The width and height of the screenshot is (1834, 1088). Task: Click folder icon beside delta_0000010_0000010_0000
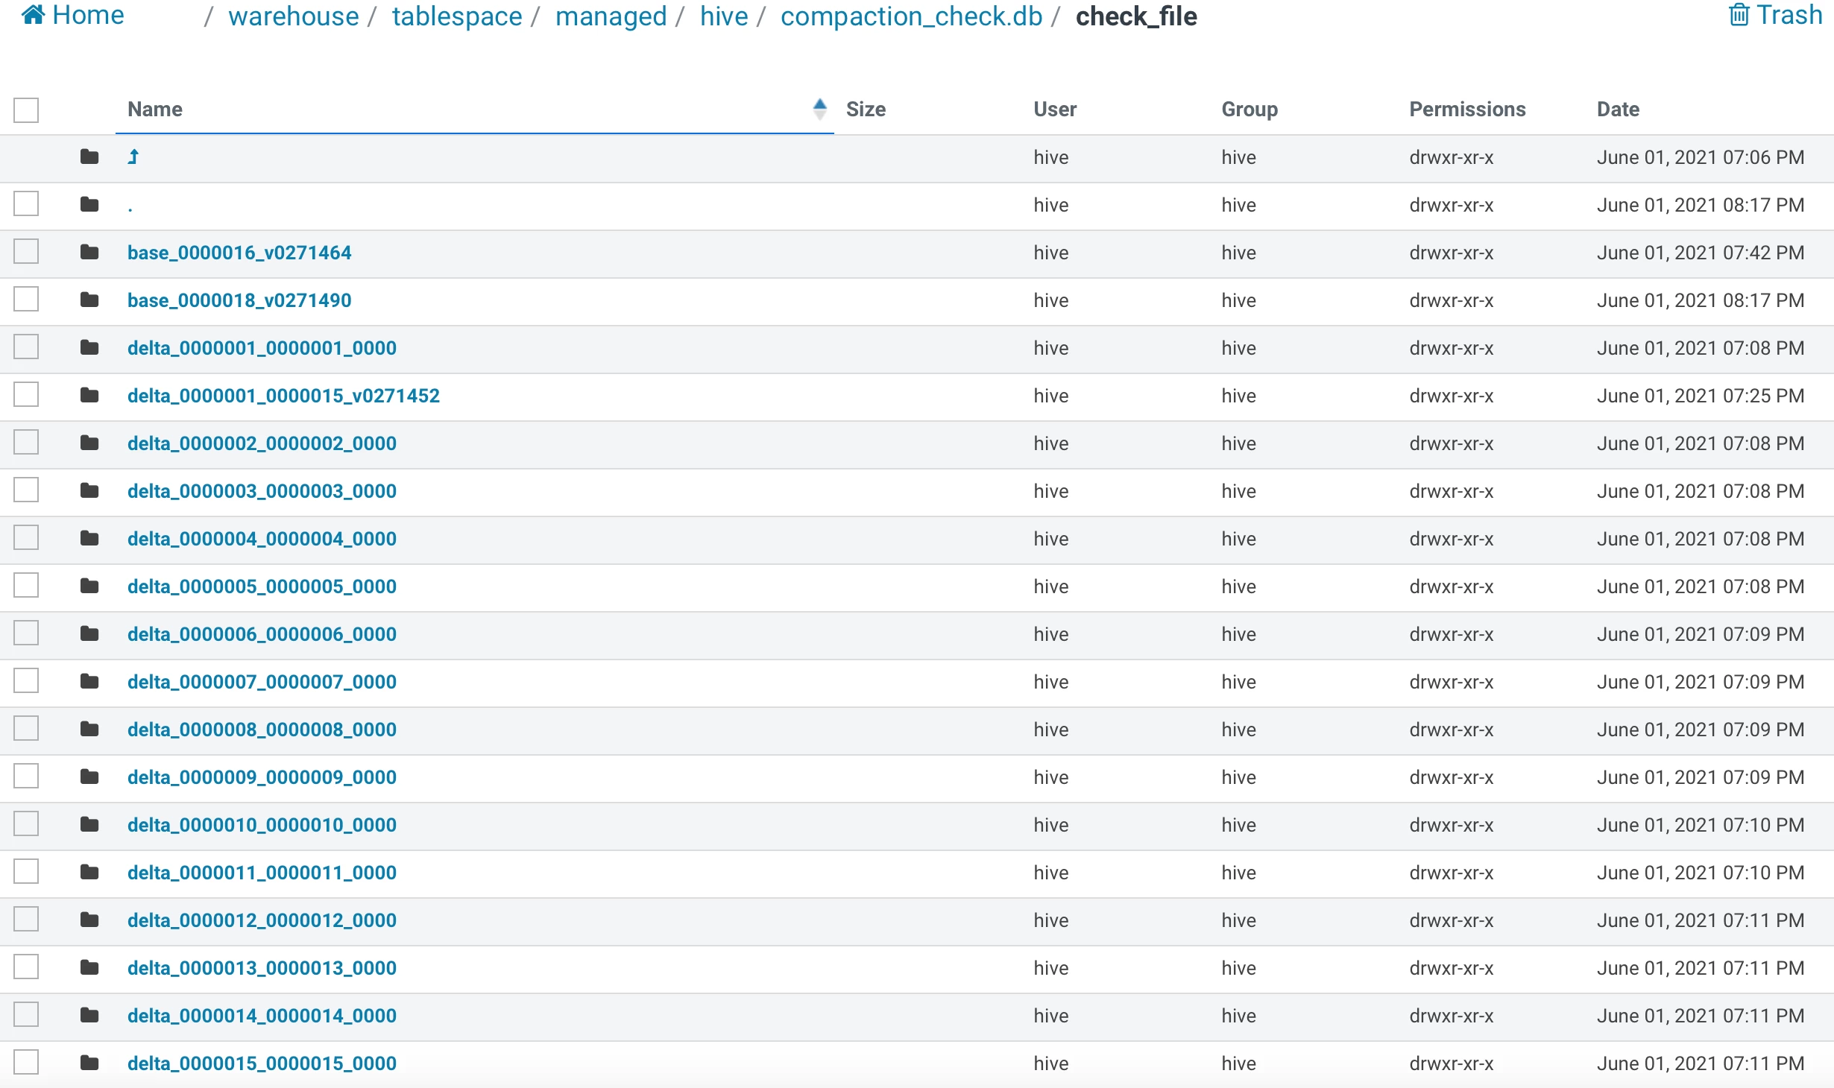point(89,824)
